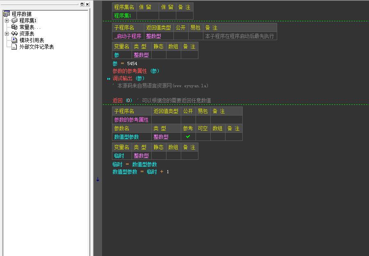Click the 模块引用表 icon
Image resolution: width=369 pixels, height=256 pixels.
[x=15, y=40]
